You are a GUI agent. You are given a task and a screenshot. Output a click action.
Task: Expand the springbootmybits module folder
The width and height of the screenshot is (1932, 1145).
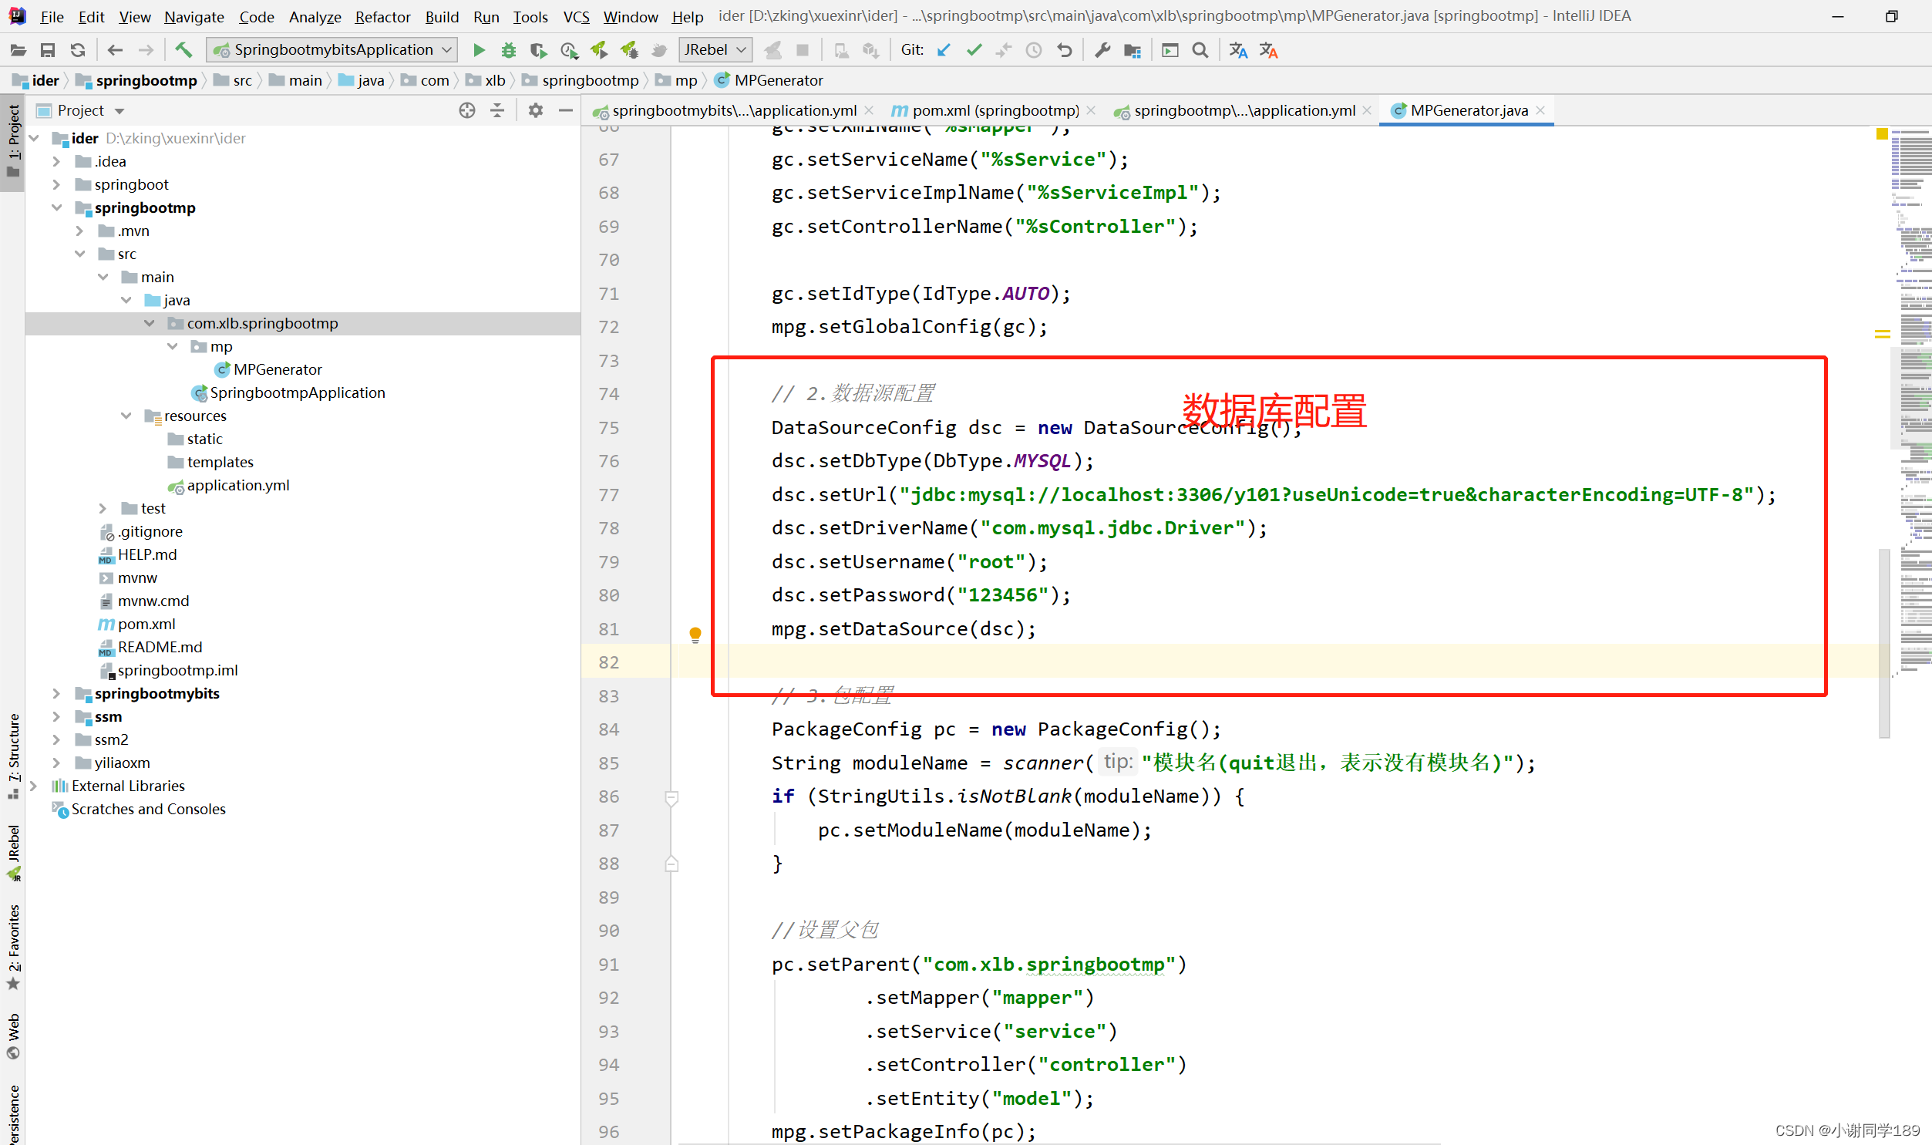(x=56, y=694)
